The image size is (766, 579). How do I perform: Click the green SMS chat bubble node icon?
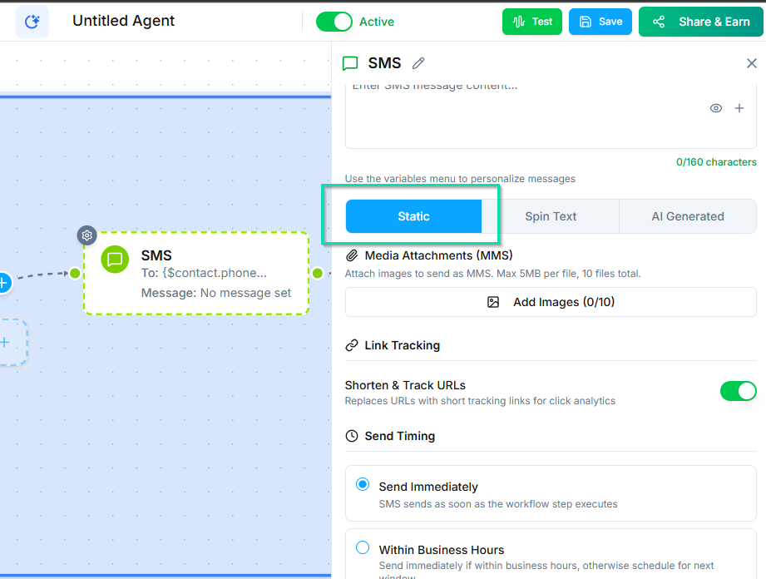click(115, 260)
